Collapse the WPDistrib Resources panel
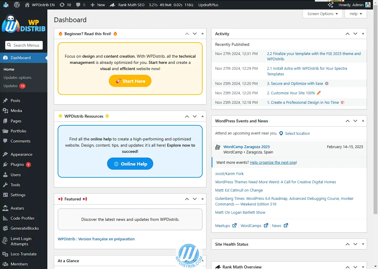This screenshot has width=378, height=269. [x=203, y=116]
